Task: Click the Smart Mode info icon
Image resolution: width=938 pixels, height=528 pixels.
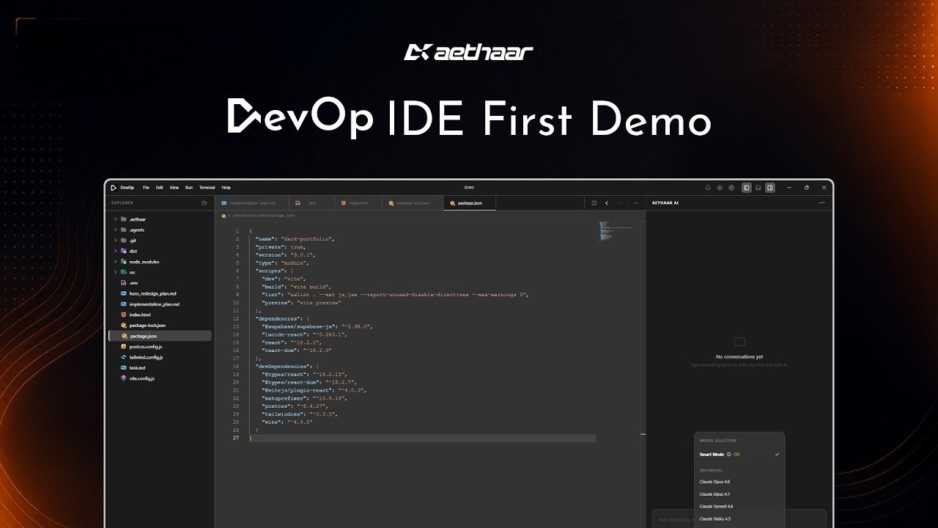Action: point(728,455)
